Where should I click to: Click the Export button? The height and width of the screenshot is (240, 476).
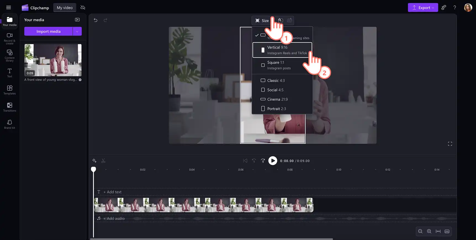pyautogui.click(x=423, y=7)
